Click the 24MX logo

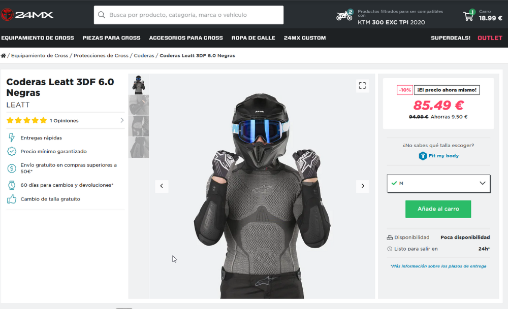27,15
